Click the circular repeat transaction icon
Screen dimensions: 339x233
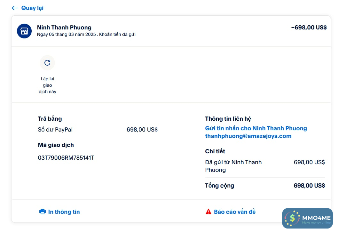point(47,63)
